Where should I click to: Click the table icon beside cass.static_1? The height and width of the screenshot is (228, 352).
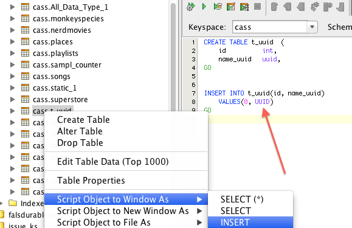pyautogui.click(x=25, y=88)
